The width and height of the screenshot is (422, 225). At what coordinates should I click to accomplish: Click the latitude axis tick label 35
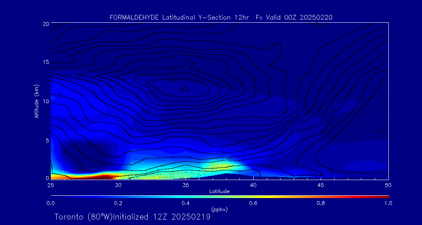[186, 185]
